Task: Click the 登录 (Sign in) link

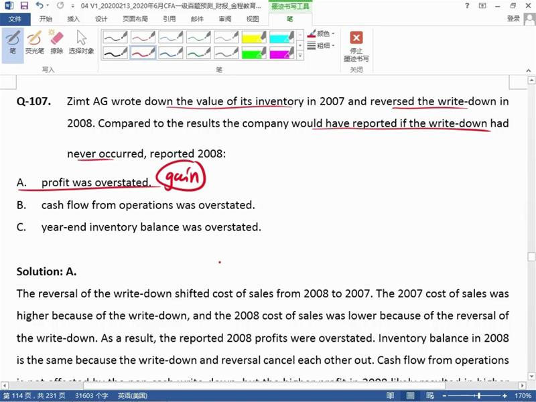Action: tap(513, 19)
